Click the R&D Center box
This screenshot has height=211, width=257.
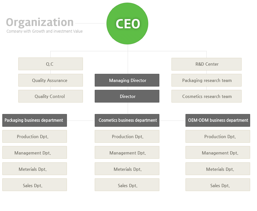[206, 64]
